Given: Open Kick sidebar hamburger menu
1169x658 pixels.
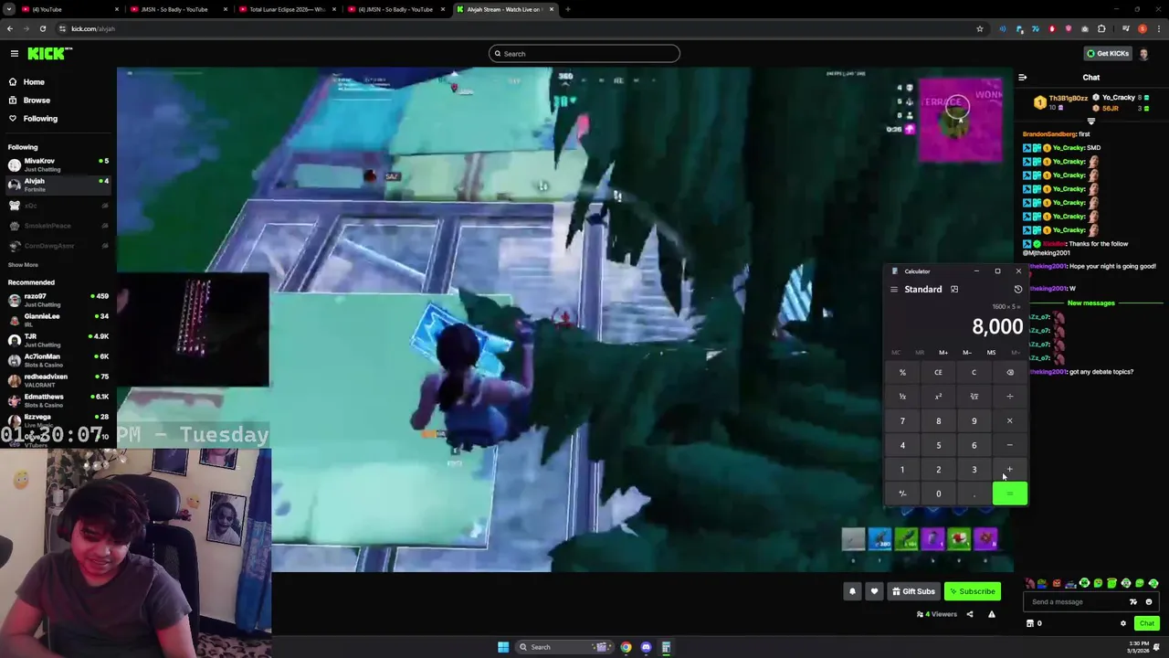Looking at the screenshot, I should click(15, 54).
